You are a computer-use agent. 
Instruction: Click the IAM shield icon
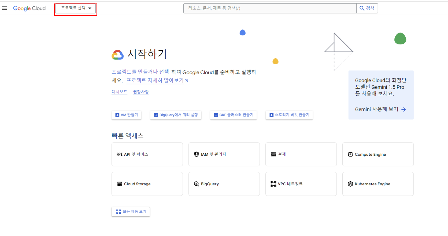[x=197, y=154]
